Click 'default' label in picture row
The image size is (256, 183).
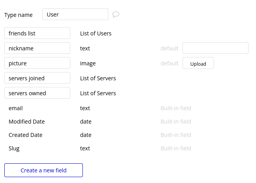coord(170,63)
